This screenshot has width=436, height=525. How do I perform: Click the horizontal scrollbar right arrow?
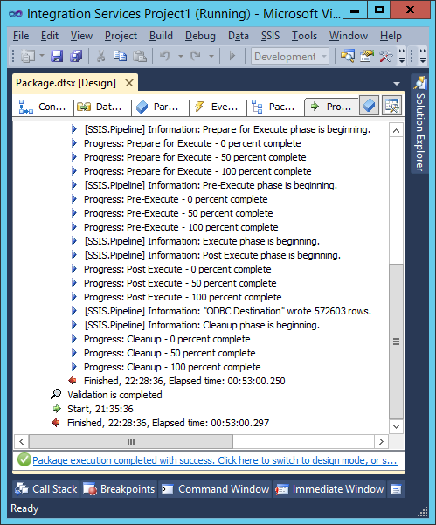pyautogui.click(x=381, y=441)
